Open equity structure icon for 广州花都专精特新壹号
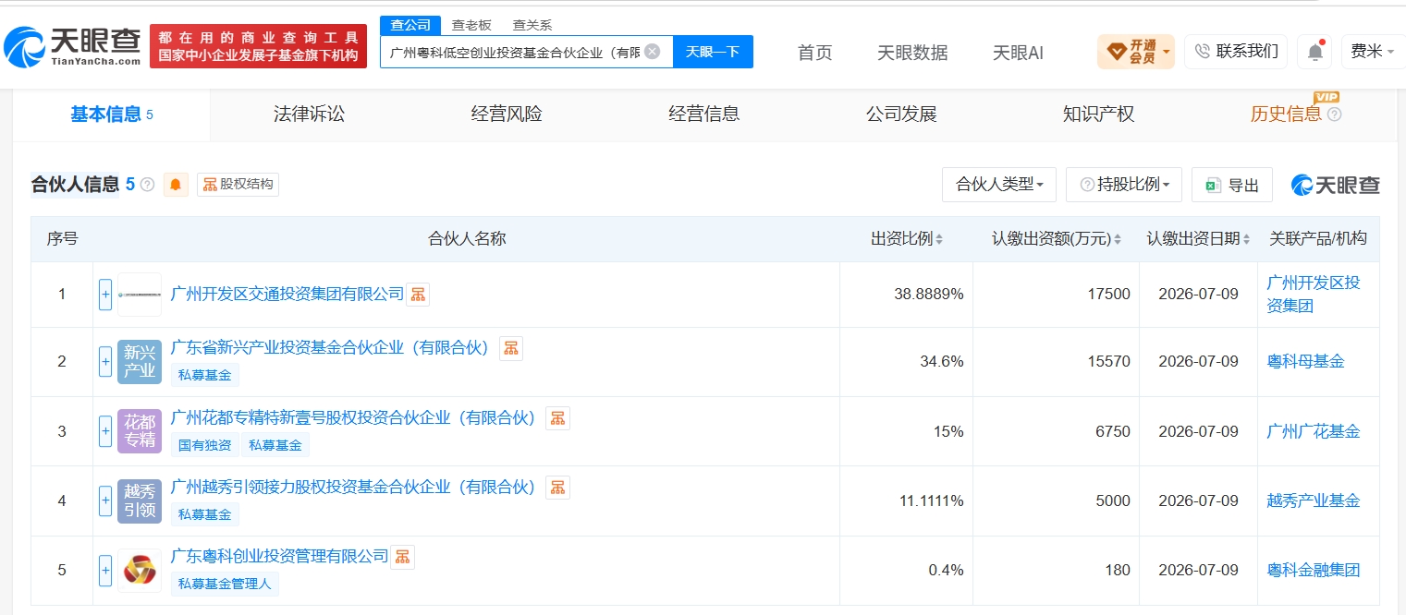 [557, 418]
